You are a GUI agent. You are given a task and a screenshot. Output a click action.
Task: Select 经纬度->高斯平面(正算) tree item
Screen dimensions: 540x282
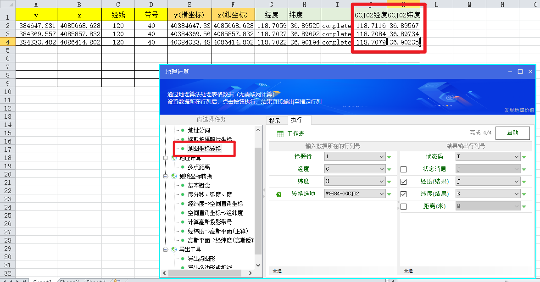pos(218,231)
